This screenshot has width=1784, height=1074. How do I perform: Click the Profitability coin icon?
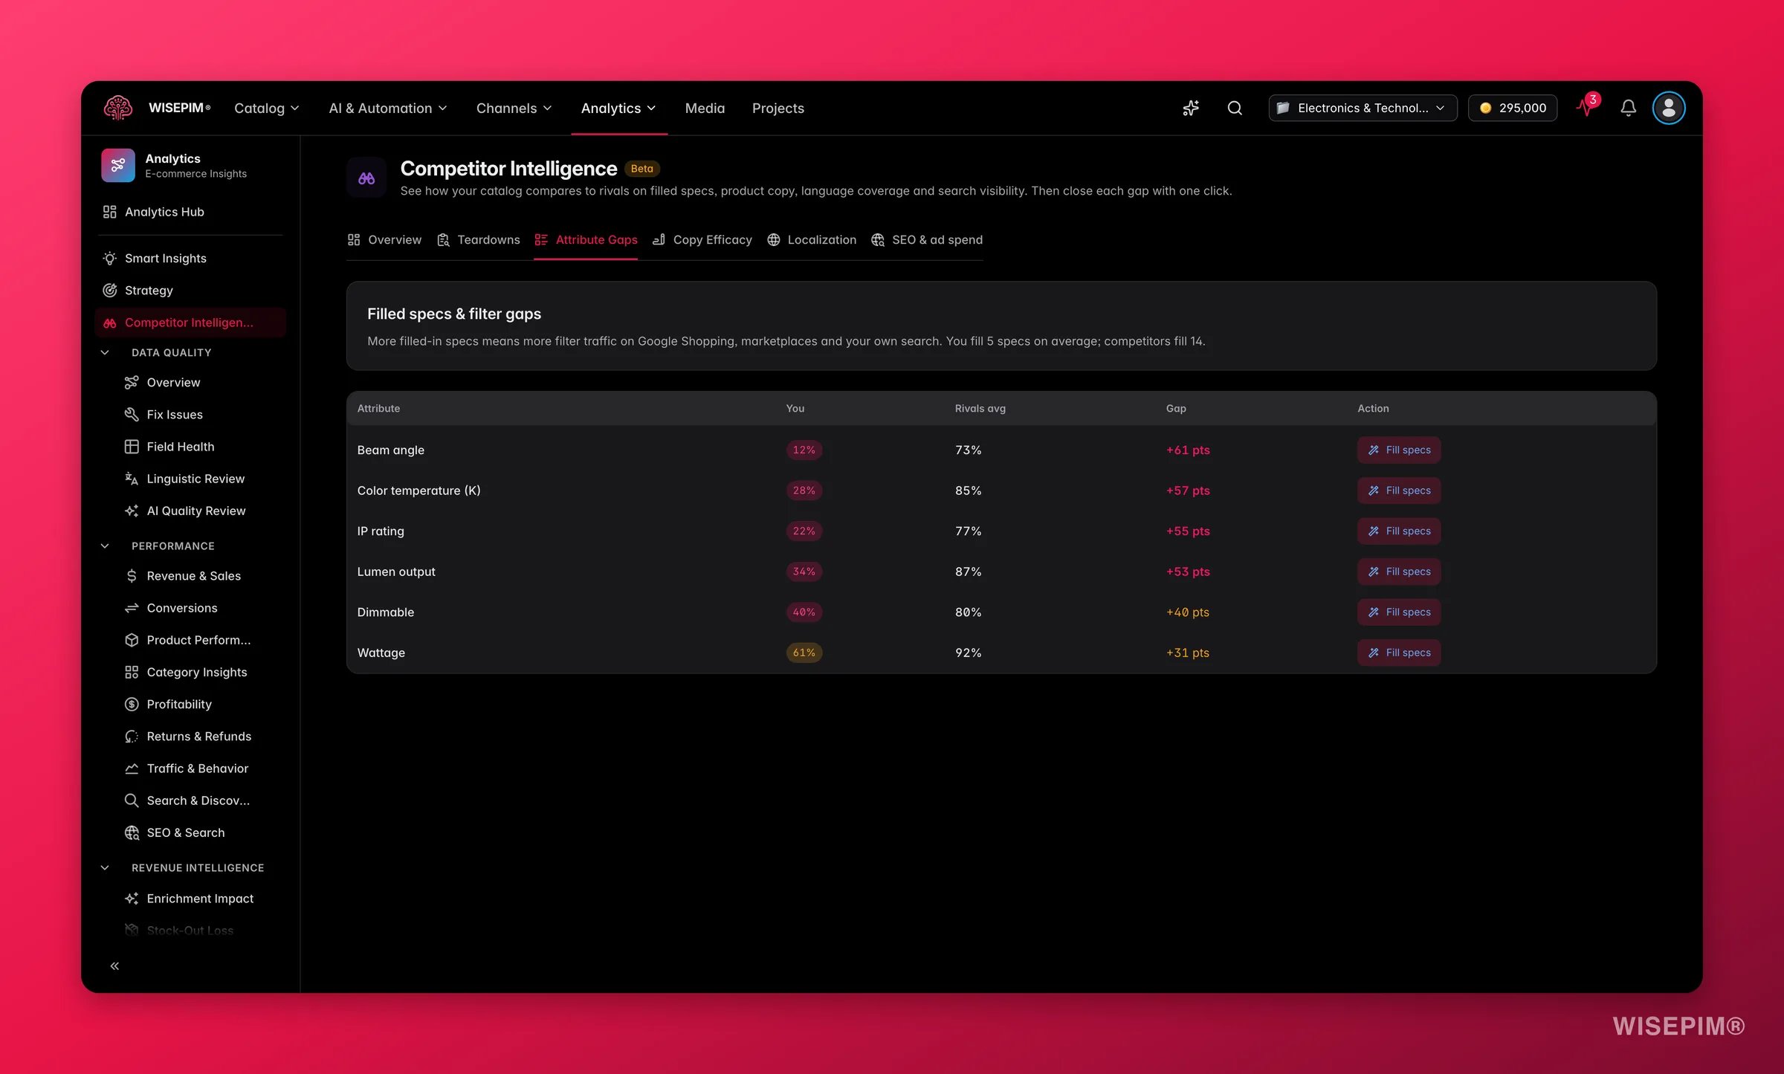pos(132,704)
